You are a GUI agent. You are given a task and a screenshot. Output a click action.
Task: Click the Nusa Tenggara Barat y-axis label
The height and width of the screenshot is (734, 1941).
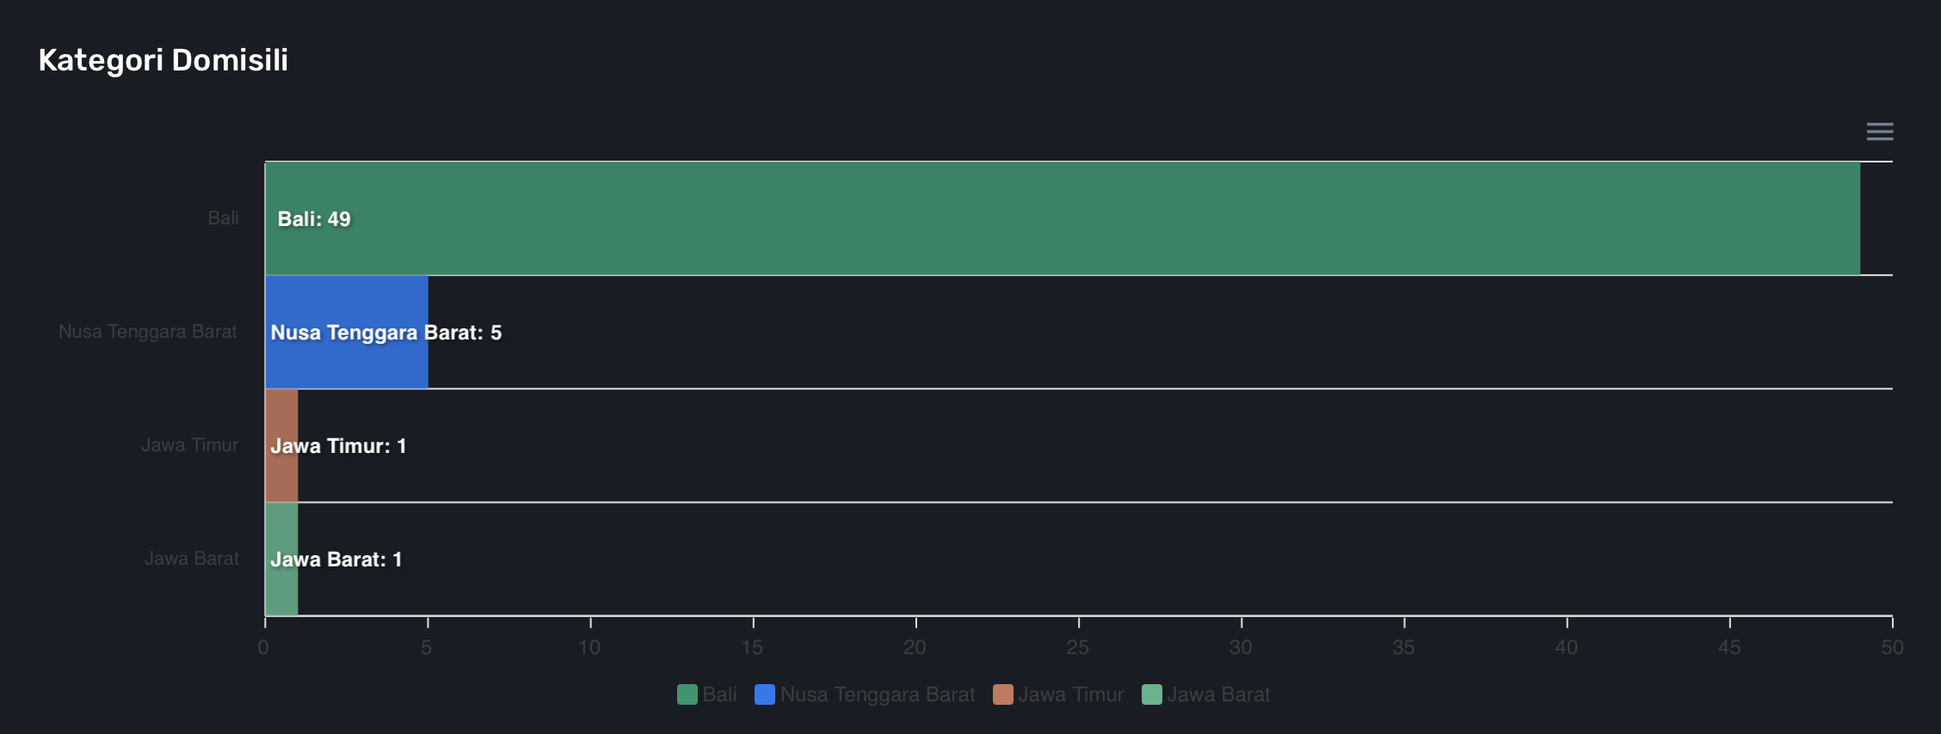coord(148,332)
